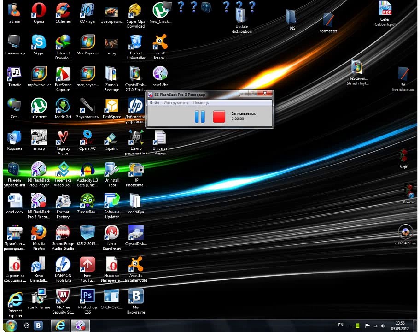Select the Photoshop CS6 desktop icon
This screenshot has height=332, width=420.
[x=87, y=302]
